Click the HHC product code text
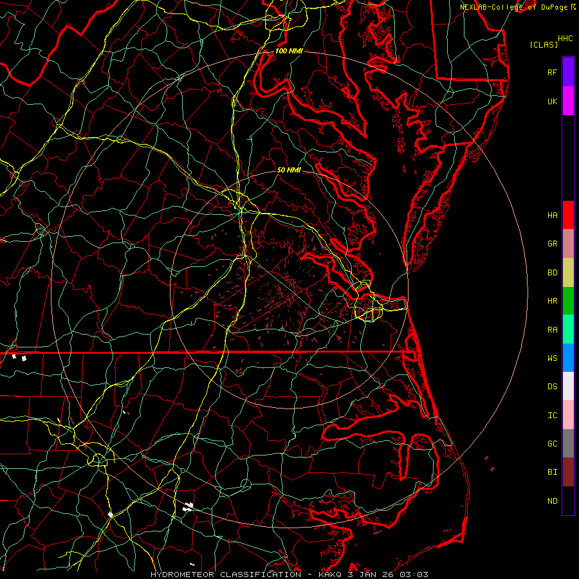This screenshot has width=579, height=579. pyautogui.click(x=565, y=39)
